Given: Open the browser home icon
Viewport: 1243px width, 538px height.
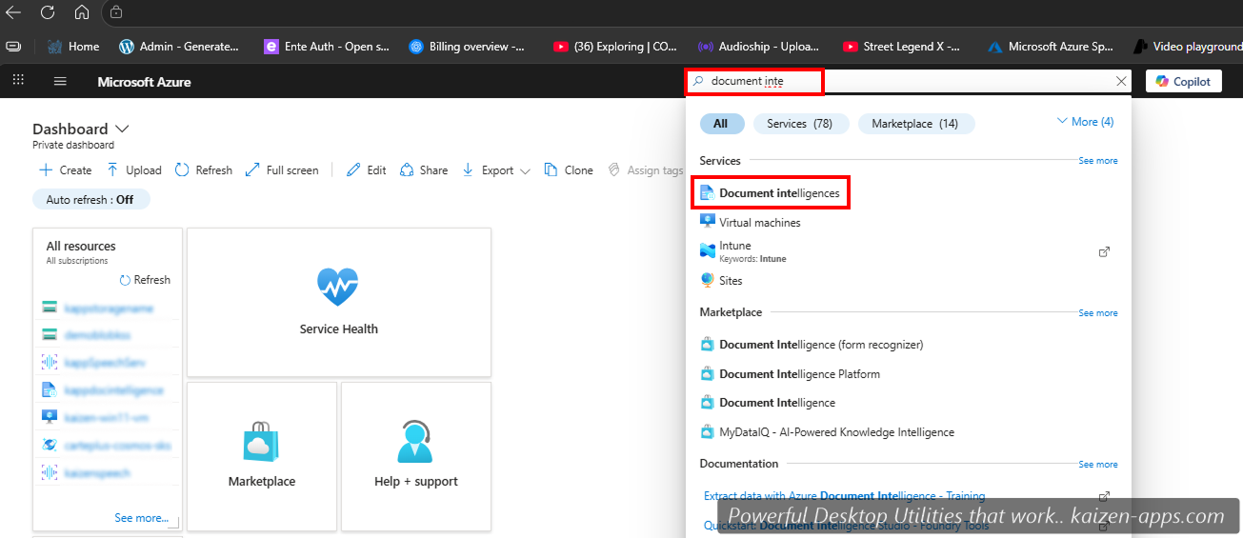Looking at the screenshot, I should click(81, 12).
